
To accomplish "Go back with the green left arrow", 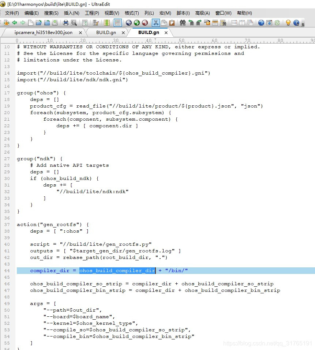I will [x=15, y=23].
